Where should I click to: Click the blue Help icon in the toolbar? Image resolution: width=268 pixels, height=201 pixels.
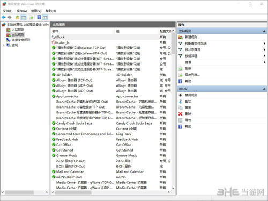pyautogui.click(x=39, y=17)
